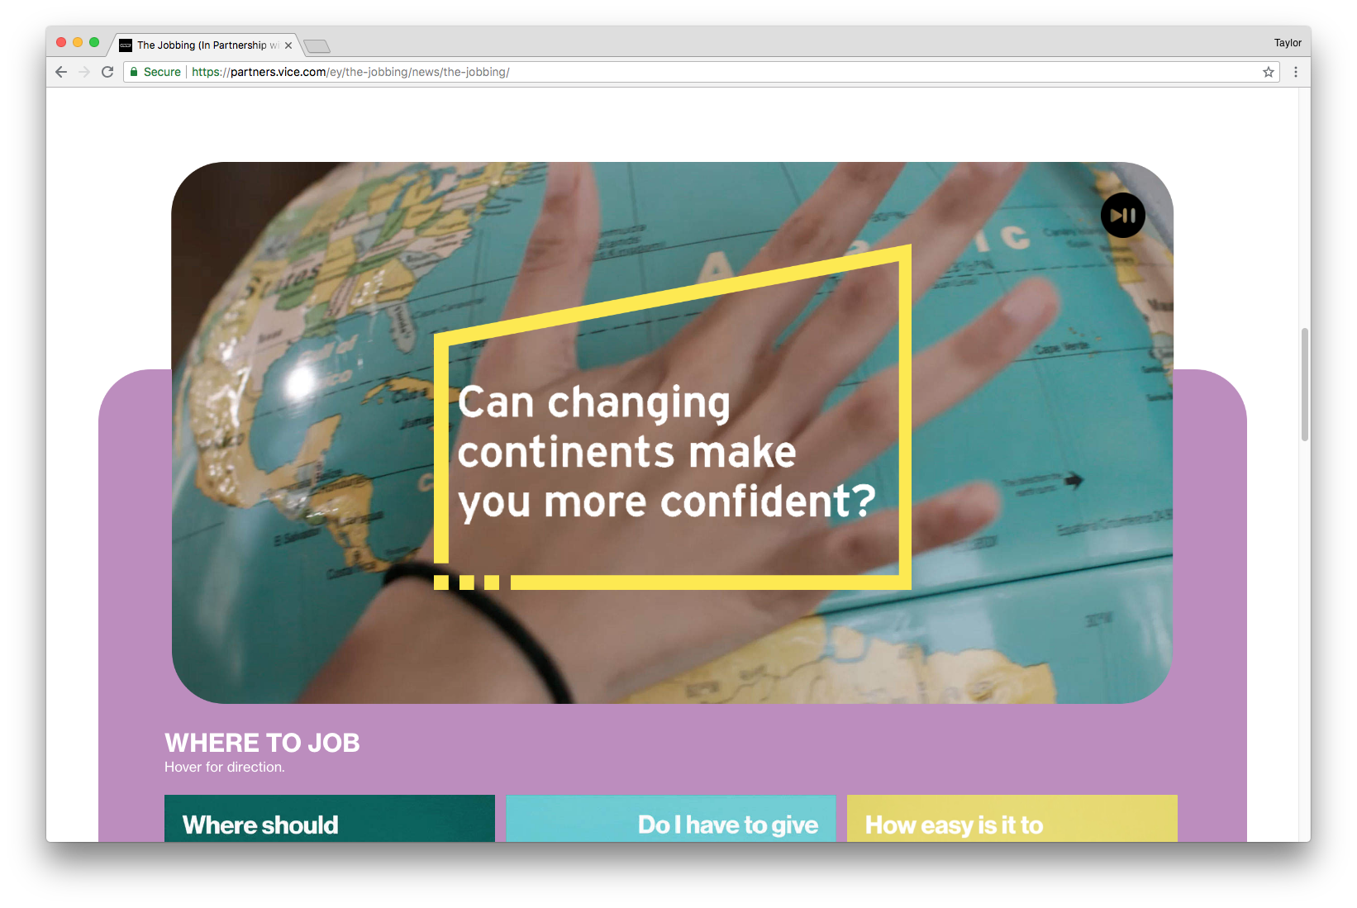Open the Taylor profile button

(x=1288, y=43)
